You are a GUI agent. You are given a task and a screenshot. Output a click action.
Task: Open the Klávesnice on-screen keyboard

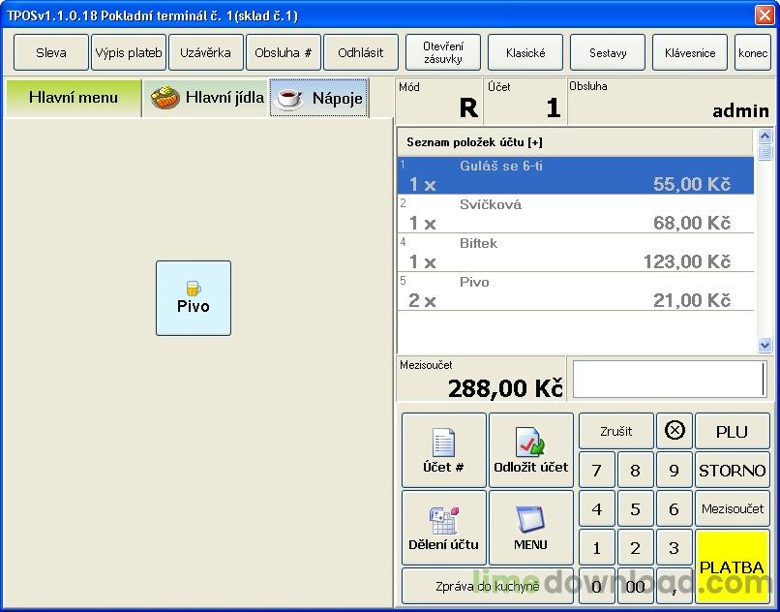(x=689, y=52)
